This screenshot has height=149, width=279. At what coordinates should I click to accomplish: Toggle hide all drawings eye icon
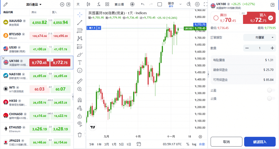click(x=80, y=124)
